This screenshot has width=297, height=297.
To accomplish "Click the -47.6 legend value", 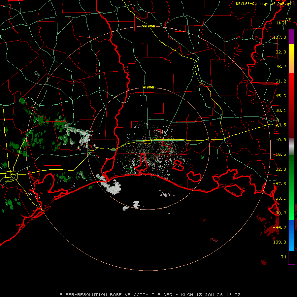I will [280, 184].
